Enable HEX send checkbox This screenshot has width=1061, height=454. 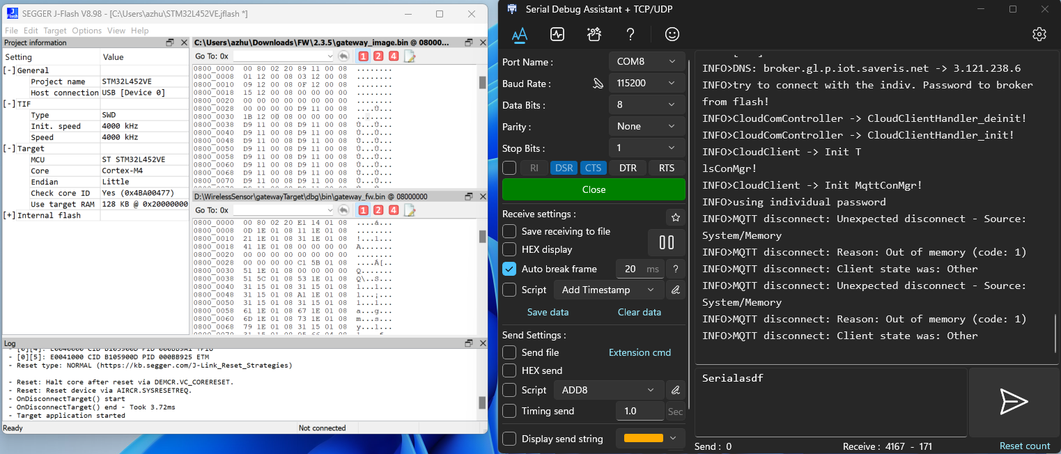click(x=509, y=370)
